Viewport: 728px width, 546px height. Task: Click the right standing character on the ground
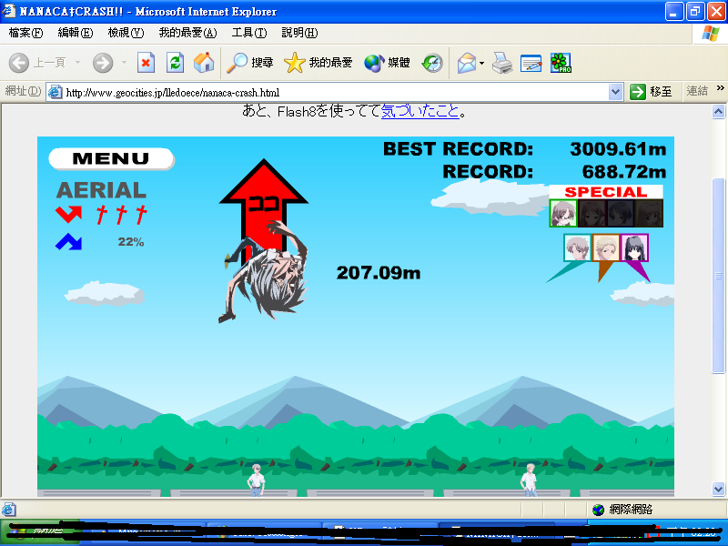[x=529, y=480]
